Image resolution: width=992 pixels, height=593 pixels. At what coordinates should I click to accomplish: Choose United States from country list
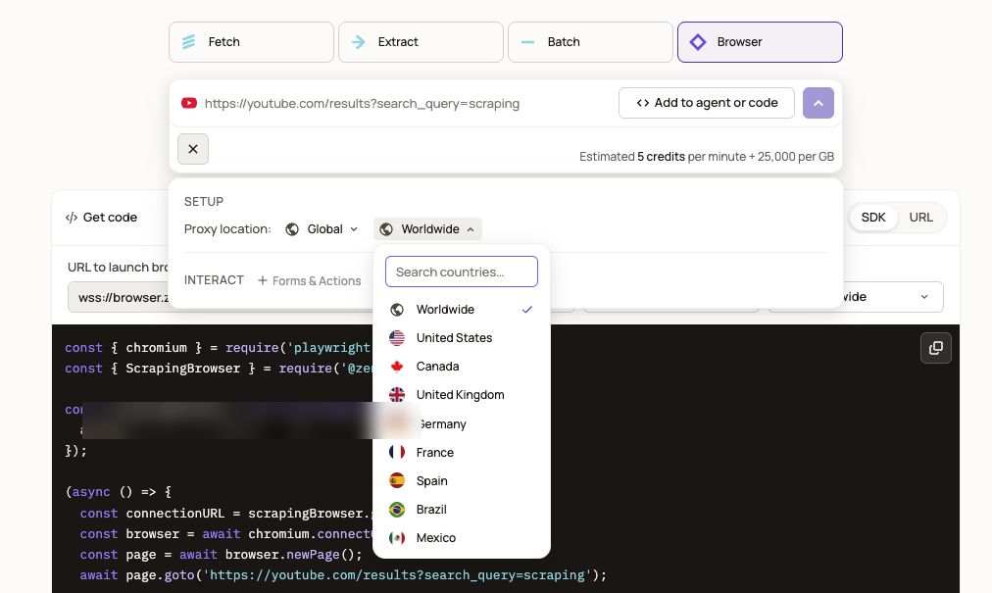462,338
